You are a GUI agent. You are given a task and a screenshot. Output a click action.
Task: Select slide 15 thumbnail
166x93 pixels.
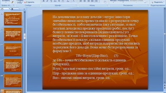[x=13, y=34]
